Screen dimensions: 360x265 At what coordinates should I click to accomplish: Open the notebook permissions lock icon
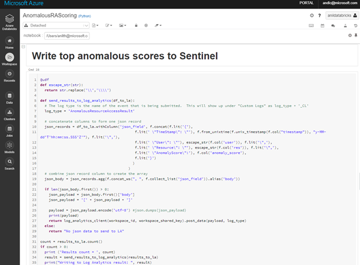pyautogui.click(x=136, y=26)
